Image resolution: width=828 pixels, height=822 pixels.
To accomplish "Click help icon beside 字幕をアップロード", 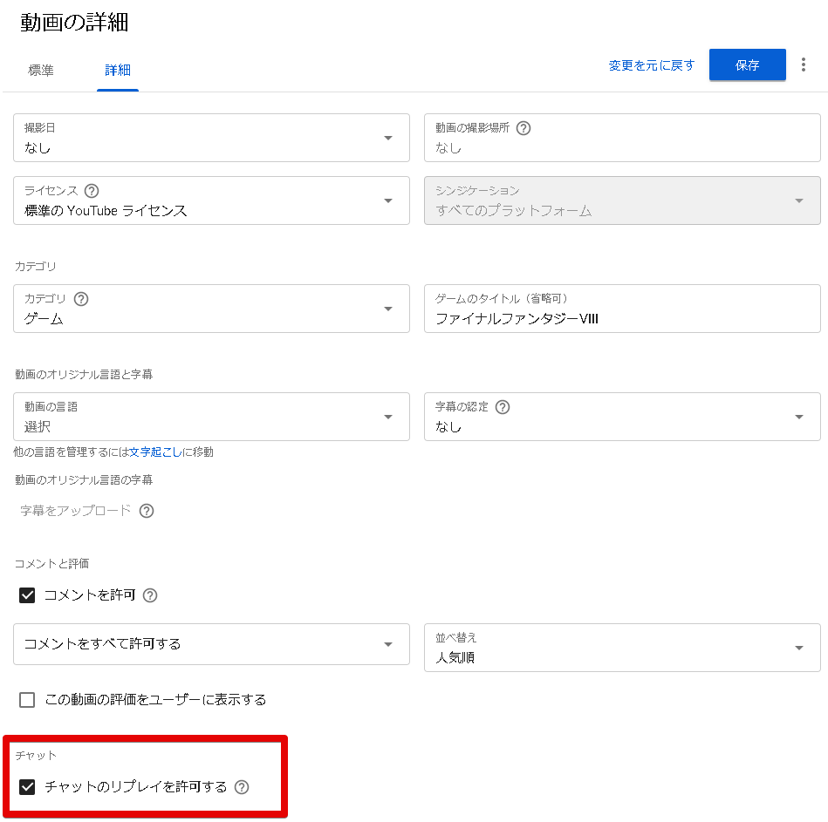I will point(147,511).
